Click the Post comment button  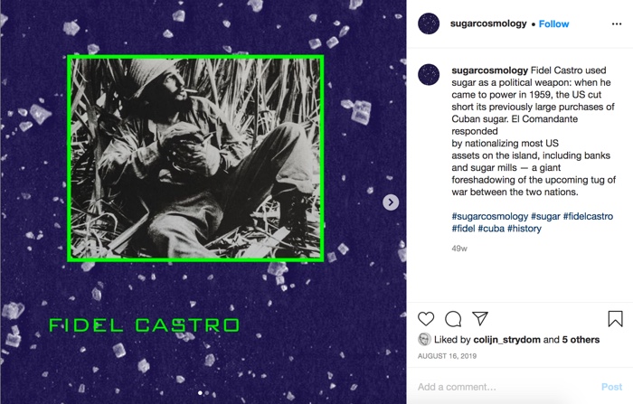[611, 387]
